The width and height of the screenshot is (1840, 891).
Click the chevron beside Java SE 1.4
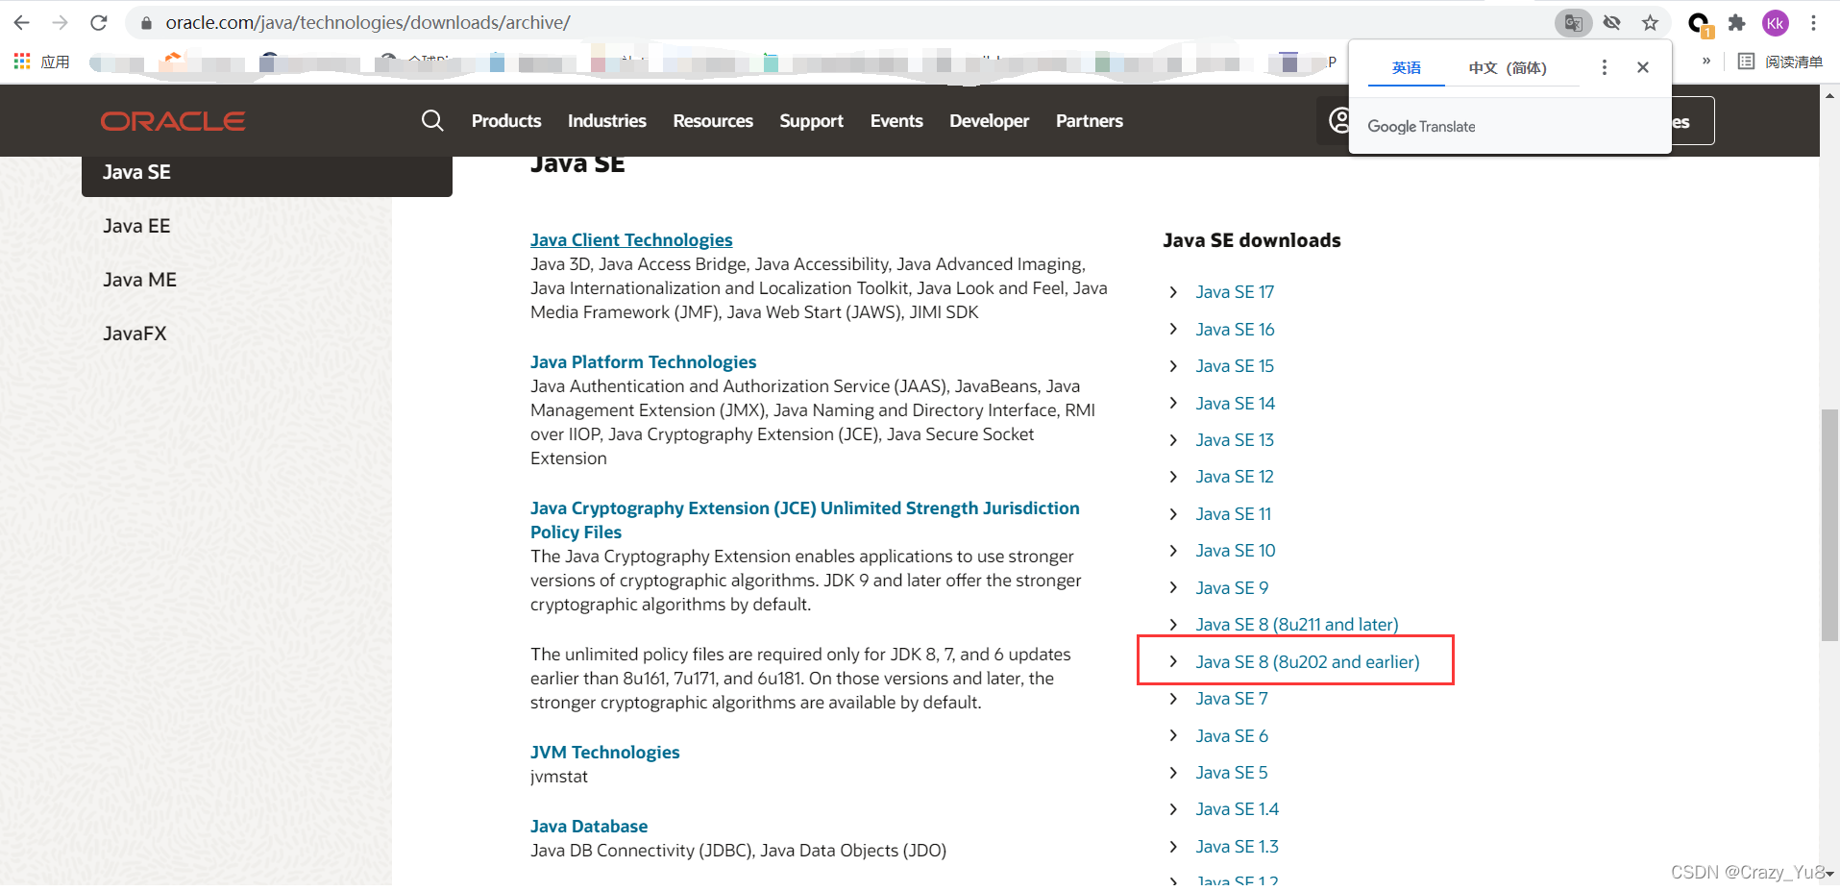pyautogui.click(x=1173, y=809)
